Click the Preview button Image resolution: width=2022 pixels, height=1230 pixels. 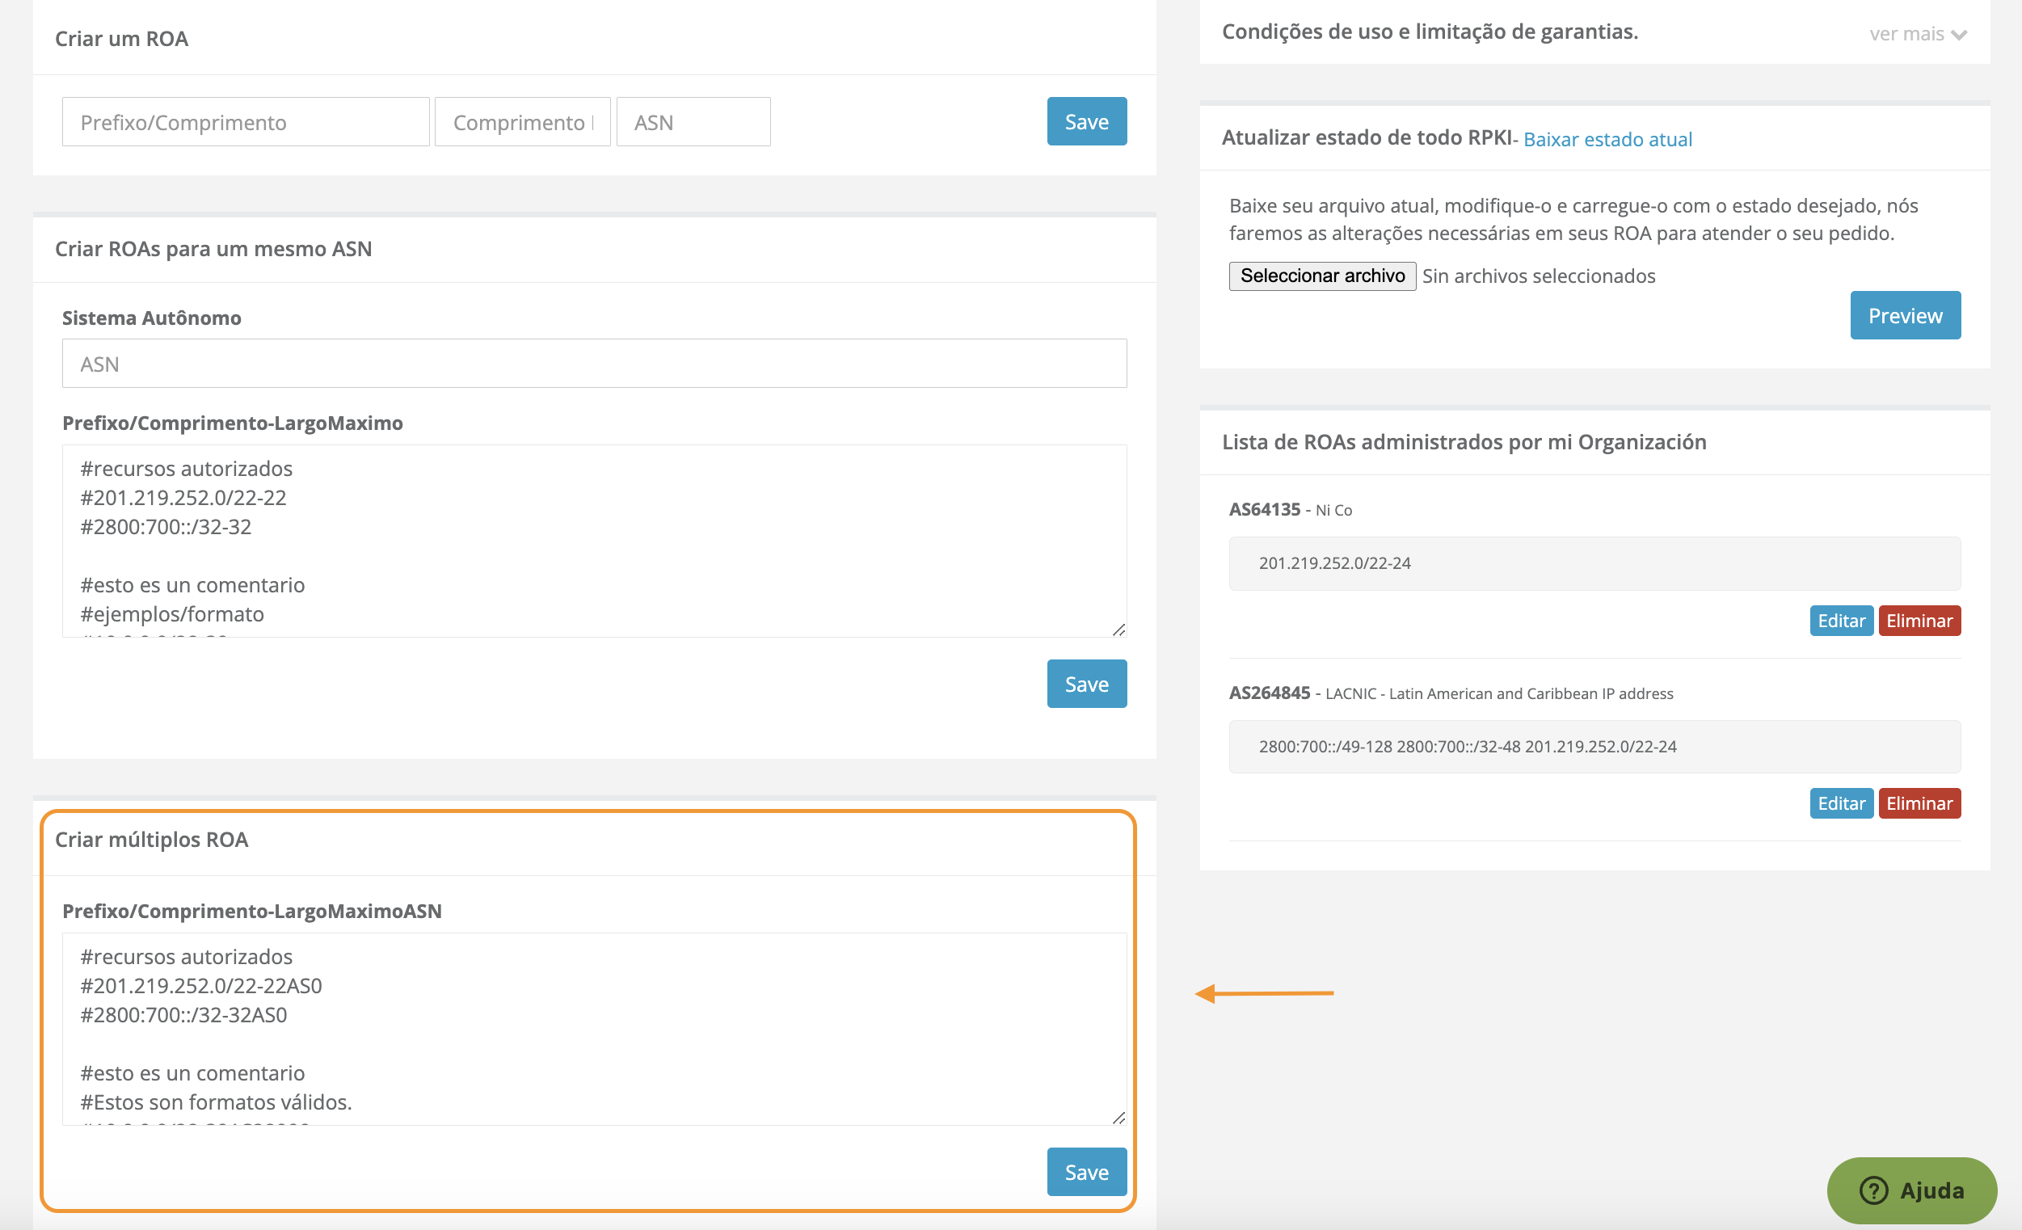[1904, 315]
